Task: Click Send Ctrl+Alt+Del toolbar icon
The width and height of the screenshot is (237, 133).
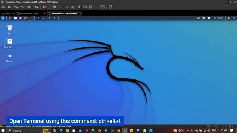Action: point(54,7)
